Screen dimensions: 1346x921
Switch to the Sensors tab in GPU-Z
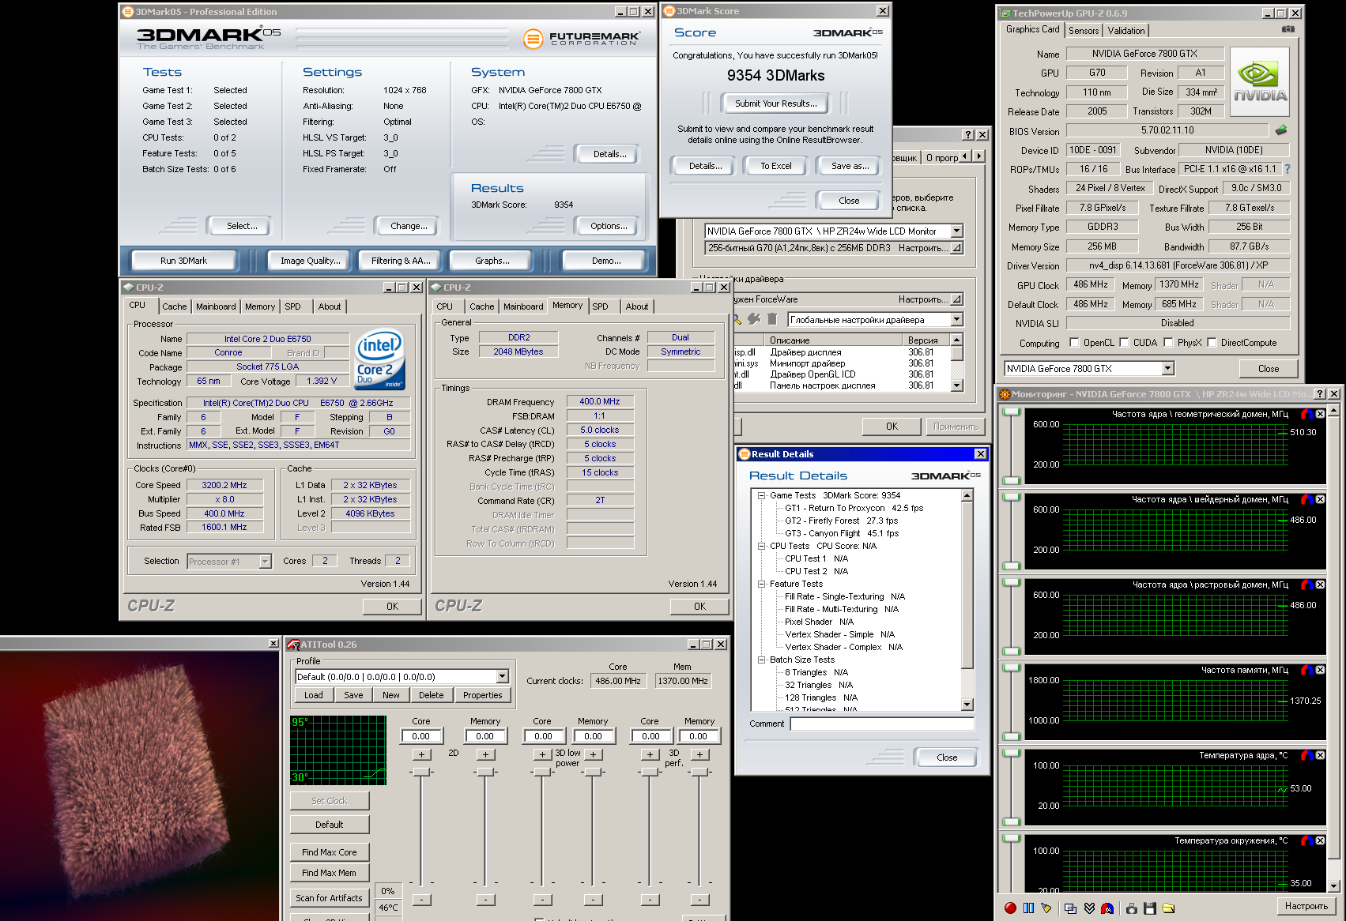click(x=1084, y=31)
